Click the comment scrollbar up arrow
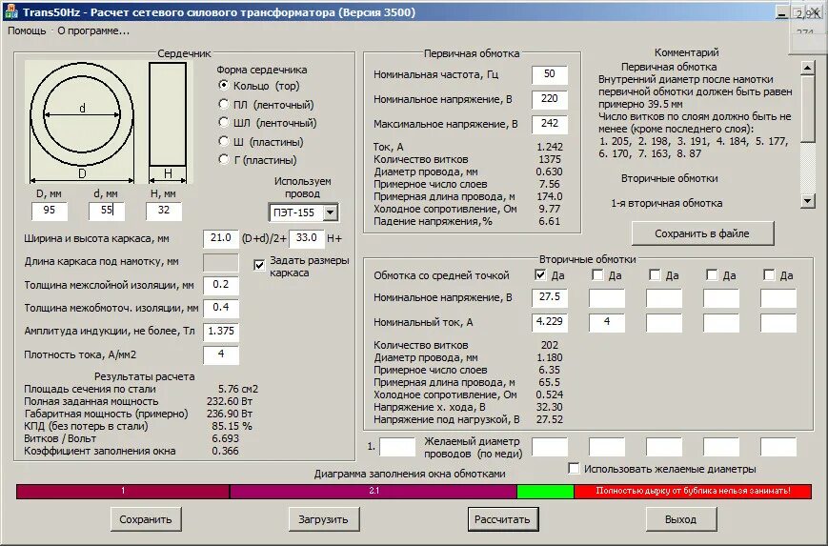The image size is (828, 546). 808,68
